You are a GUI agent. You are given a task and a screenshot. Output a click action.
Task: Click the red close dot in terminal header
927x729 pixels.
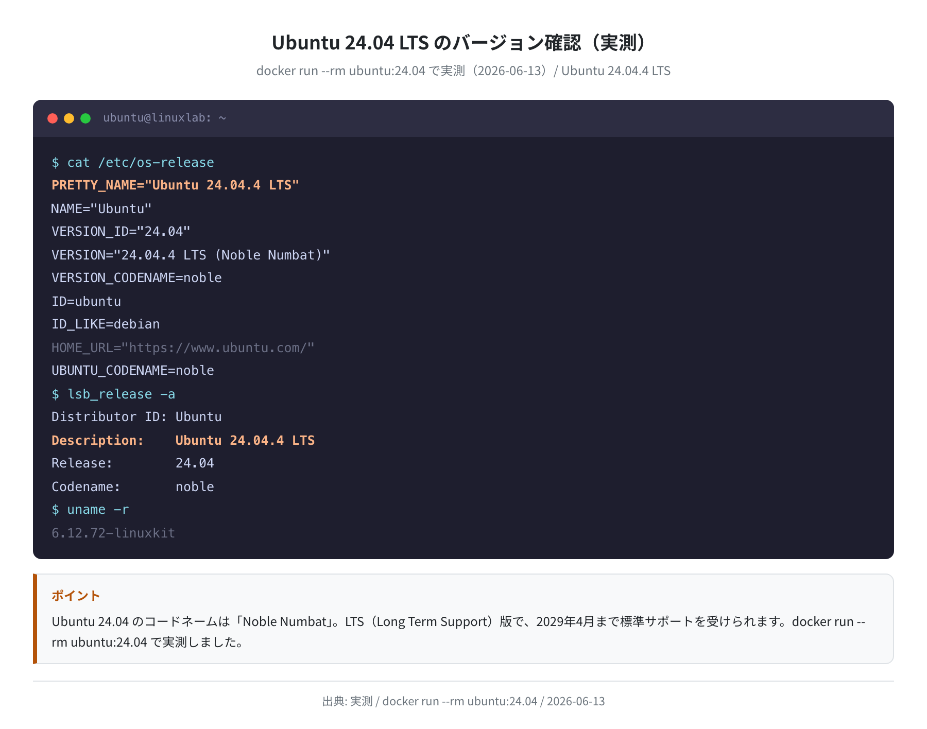[53, 118]
